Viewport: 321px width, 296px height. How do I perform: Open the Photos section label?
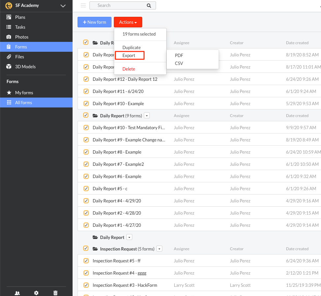tap(22, 37)
